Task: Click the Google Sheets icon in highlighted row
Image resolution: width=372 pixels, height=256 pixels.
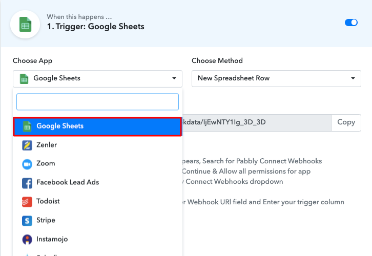Action: coord(27,126)
